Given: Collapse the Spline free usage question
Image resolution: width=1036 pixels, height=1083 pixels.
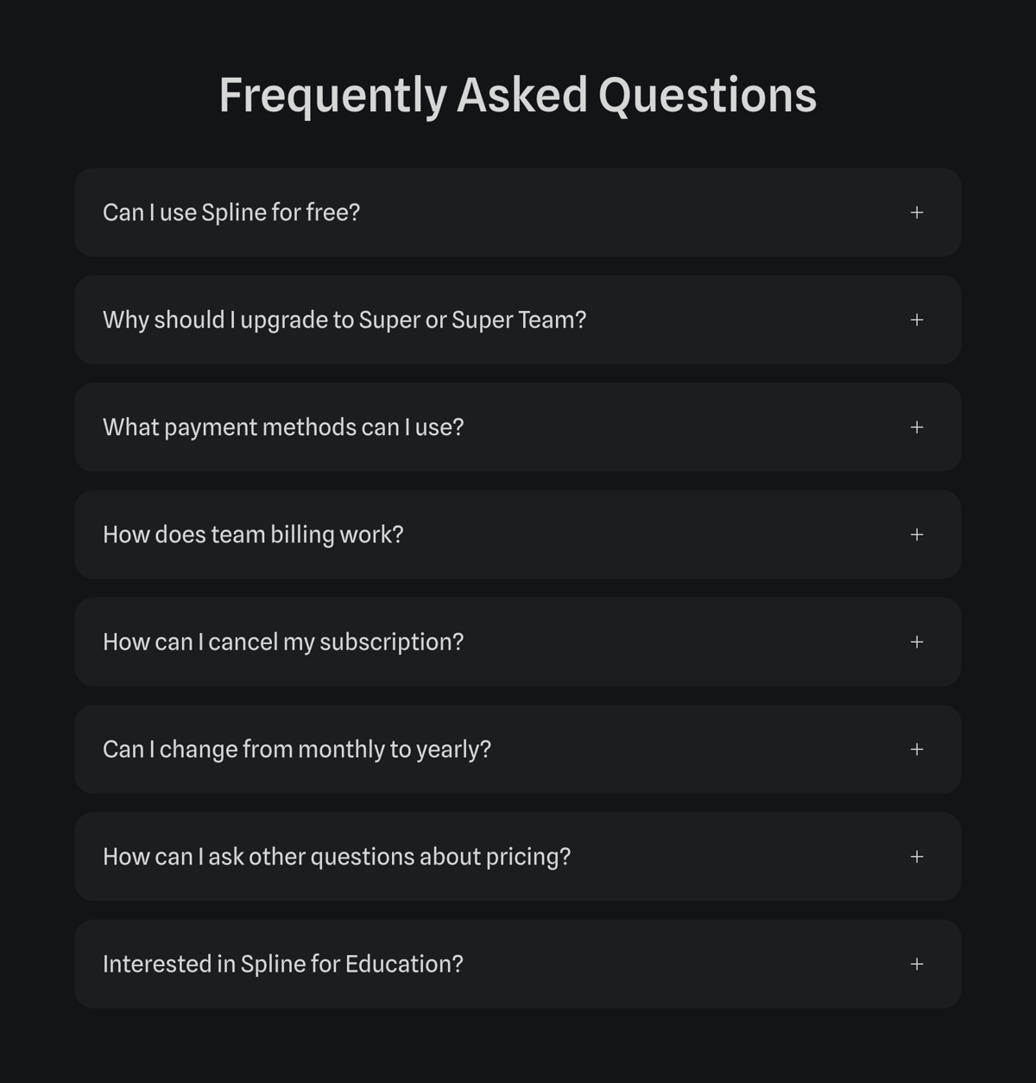Looking at the screenshot, I should click(518, 212).
